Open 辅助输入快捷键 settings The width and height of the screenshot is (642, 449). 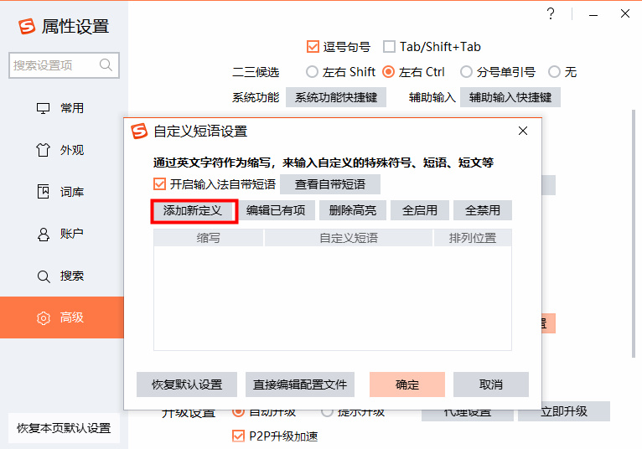(510, 97)
